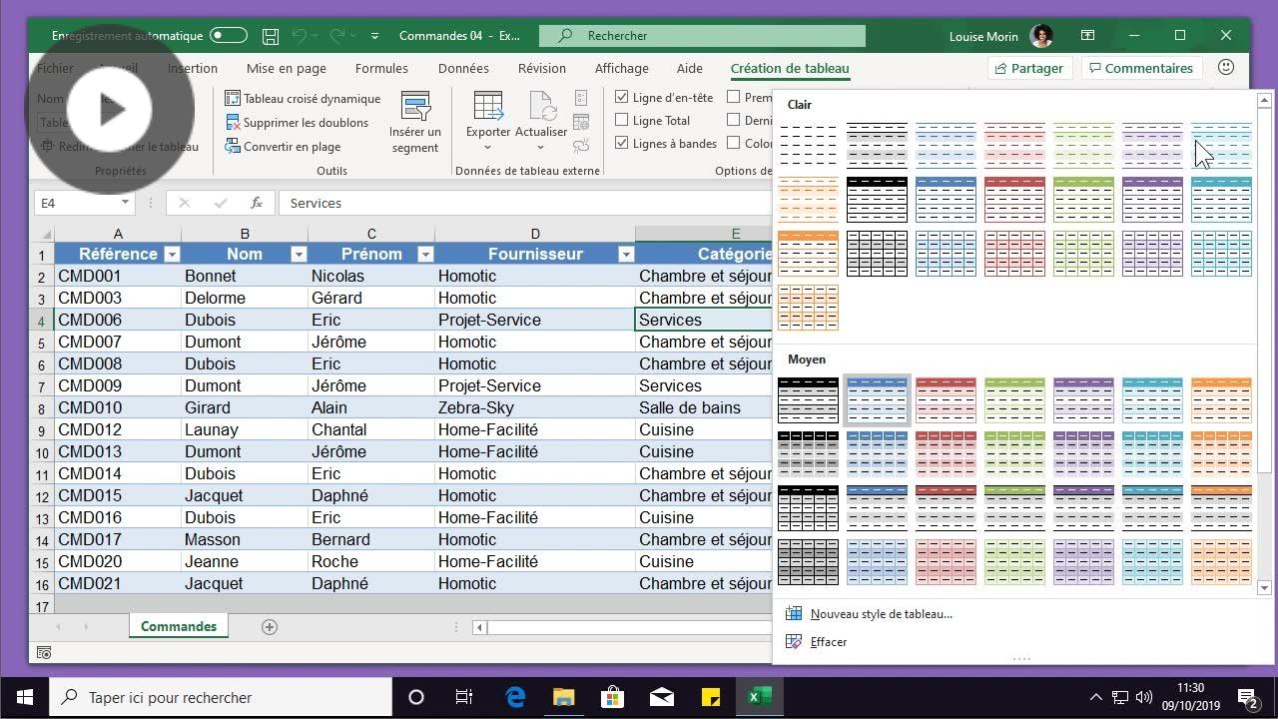
Task: Click the insert function fx icon
Action: 257,203
